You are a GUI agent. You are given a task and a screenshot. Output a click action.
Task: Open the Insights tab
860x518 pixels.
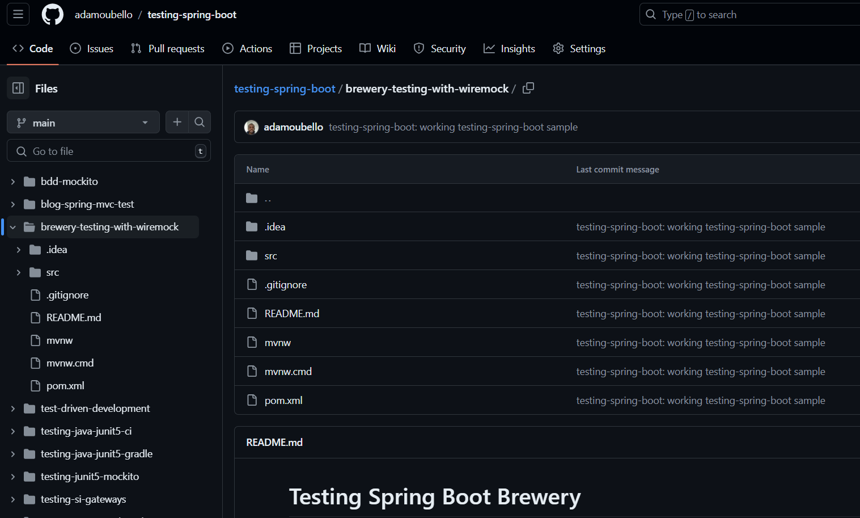click(x=509, y=48)
